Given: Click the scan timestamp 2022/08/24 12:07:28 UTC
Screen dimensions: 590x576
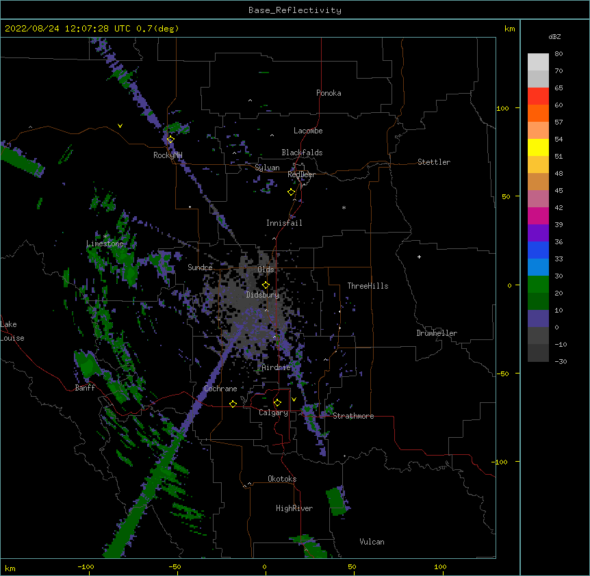Looking at the screenshot, I should coord(68,29).
